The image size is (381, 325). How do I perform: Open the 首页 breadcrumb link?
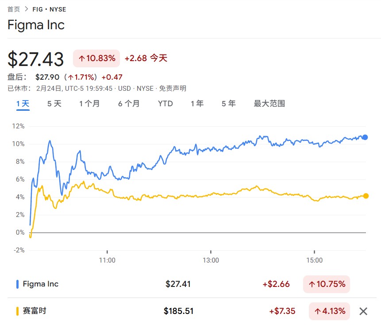pos(14,9)
